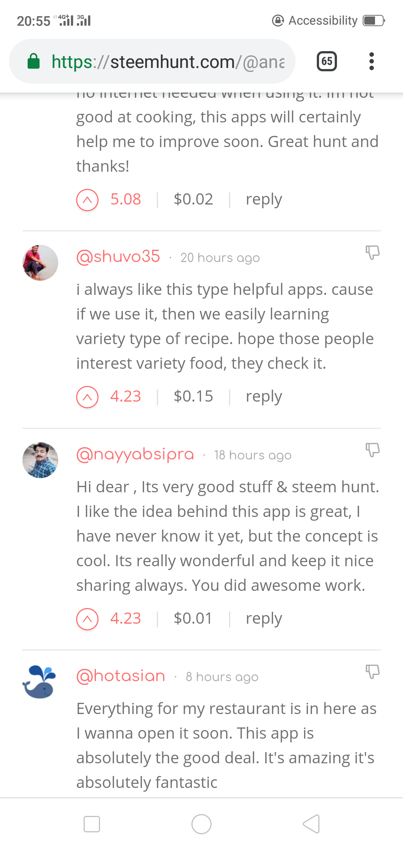Tap the @shuvo35 avatar picture
Image resolution: width=403 pixels, height=851 pixels.
40,263
